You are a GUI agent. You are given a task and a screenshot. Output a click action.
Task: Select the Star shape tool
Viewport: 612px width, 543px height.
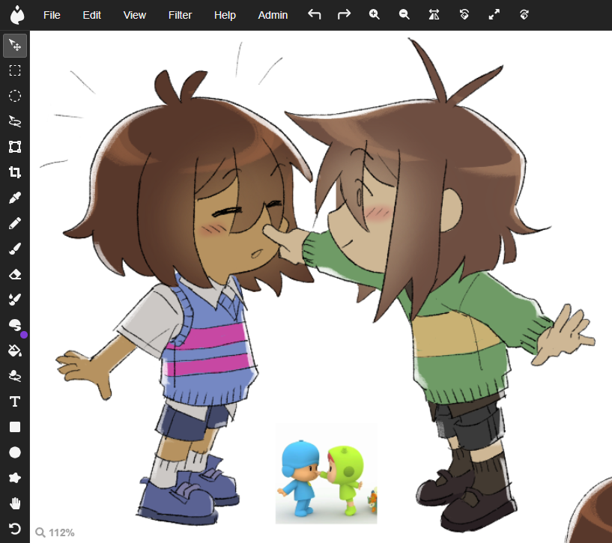pos(15,478)
